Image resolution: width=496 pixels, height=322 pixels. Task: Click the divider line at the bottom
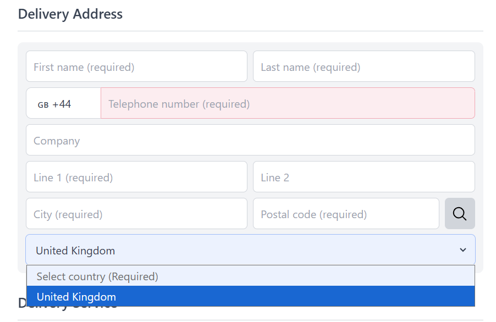[x=250, y=320]
